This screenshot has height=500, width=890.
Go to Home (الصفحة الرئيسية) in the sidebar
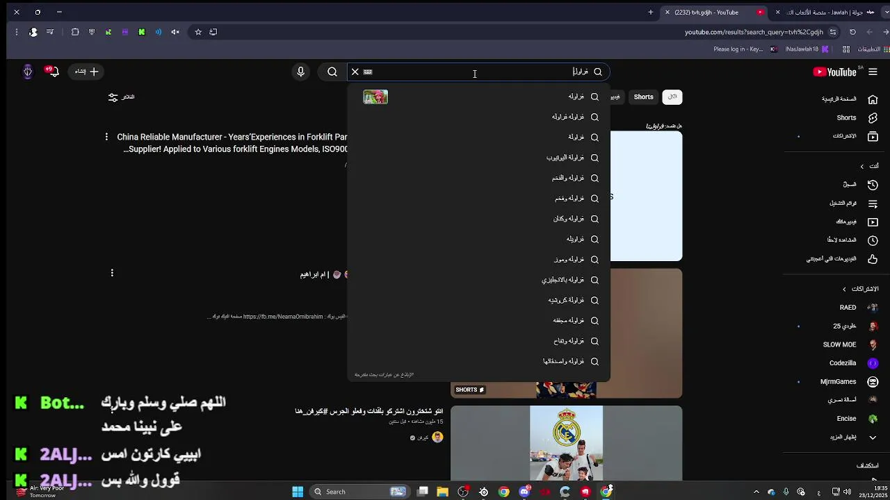tap(848, 99)
